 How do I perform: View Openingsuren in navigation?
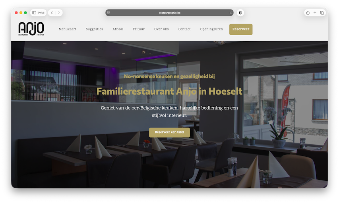point(211,29)
